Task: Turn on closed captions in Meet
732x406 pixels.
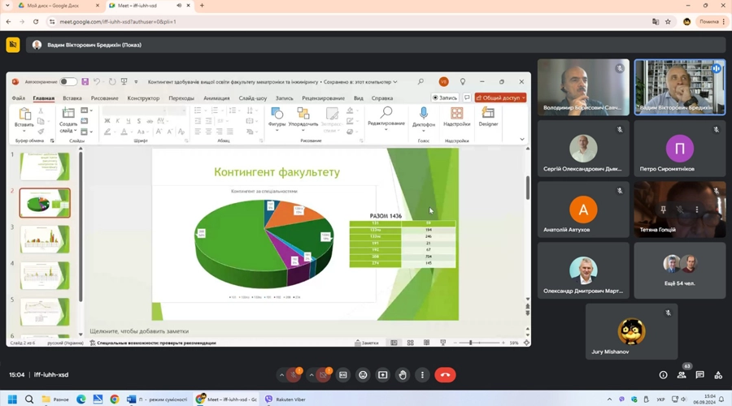Action: (343, 375)
